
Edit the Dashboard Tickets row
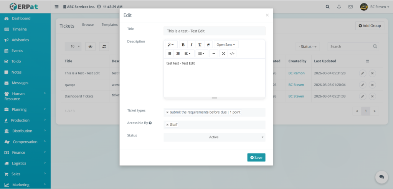tap(362, 96)
